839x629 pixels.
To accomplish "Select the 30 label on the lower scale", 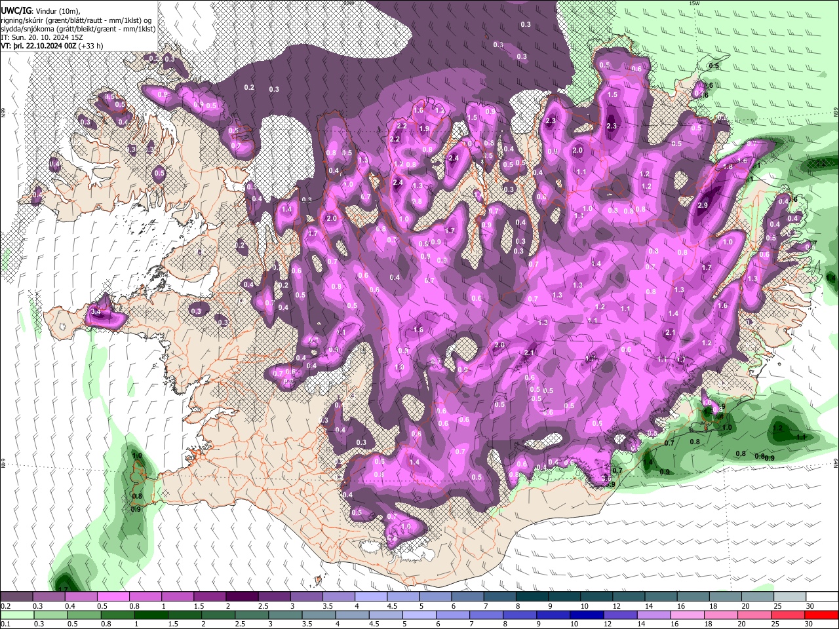I will tap(810, 625).
